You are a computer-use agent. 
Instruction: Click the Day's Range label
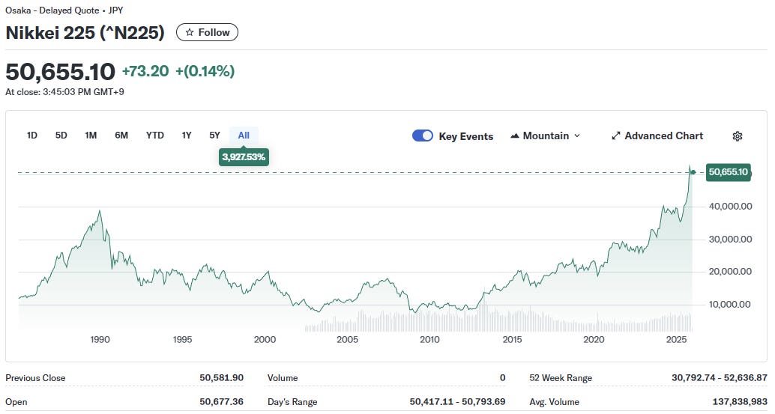292,402
